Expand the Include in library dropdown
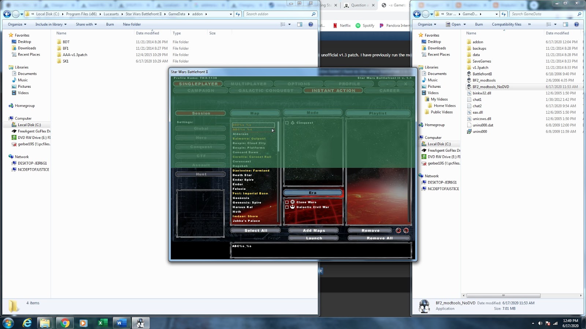This screenshot has width=586, height=329. tap(51, 24)
